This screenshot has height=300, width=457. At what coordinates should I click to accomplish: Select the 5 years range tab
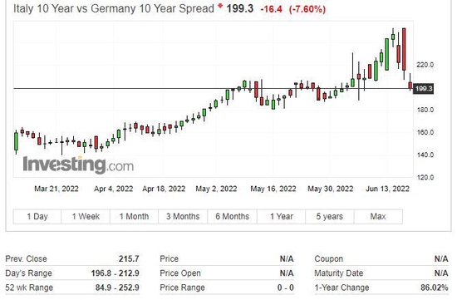point(330,216)
